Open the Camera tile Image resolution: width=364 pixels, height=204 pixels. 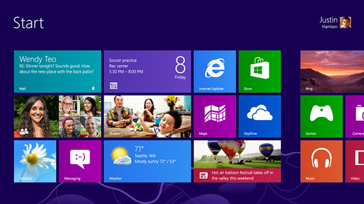pos(355,116)
